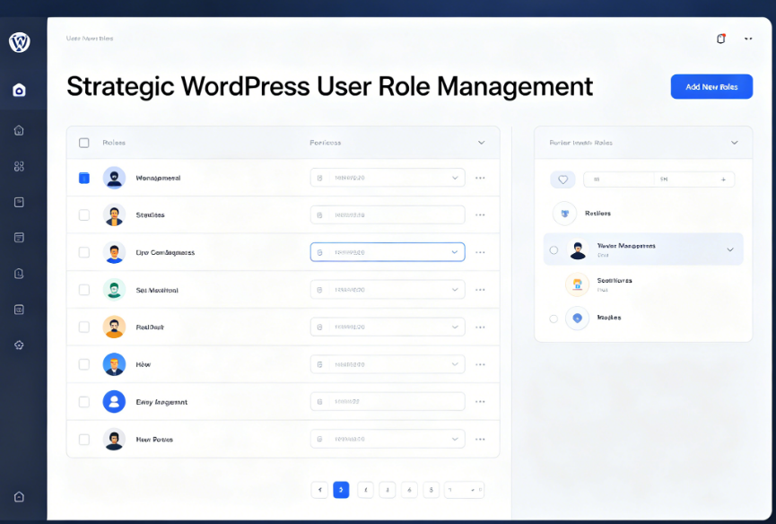Expand the chevron in the table header

481,143
